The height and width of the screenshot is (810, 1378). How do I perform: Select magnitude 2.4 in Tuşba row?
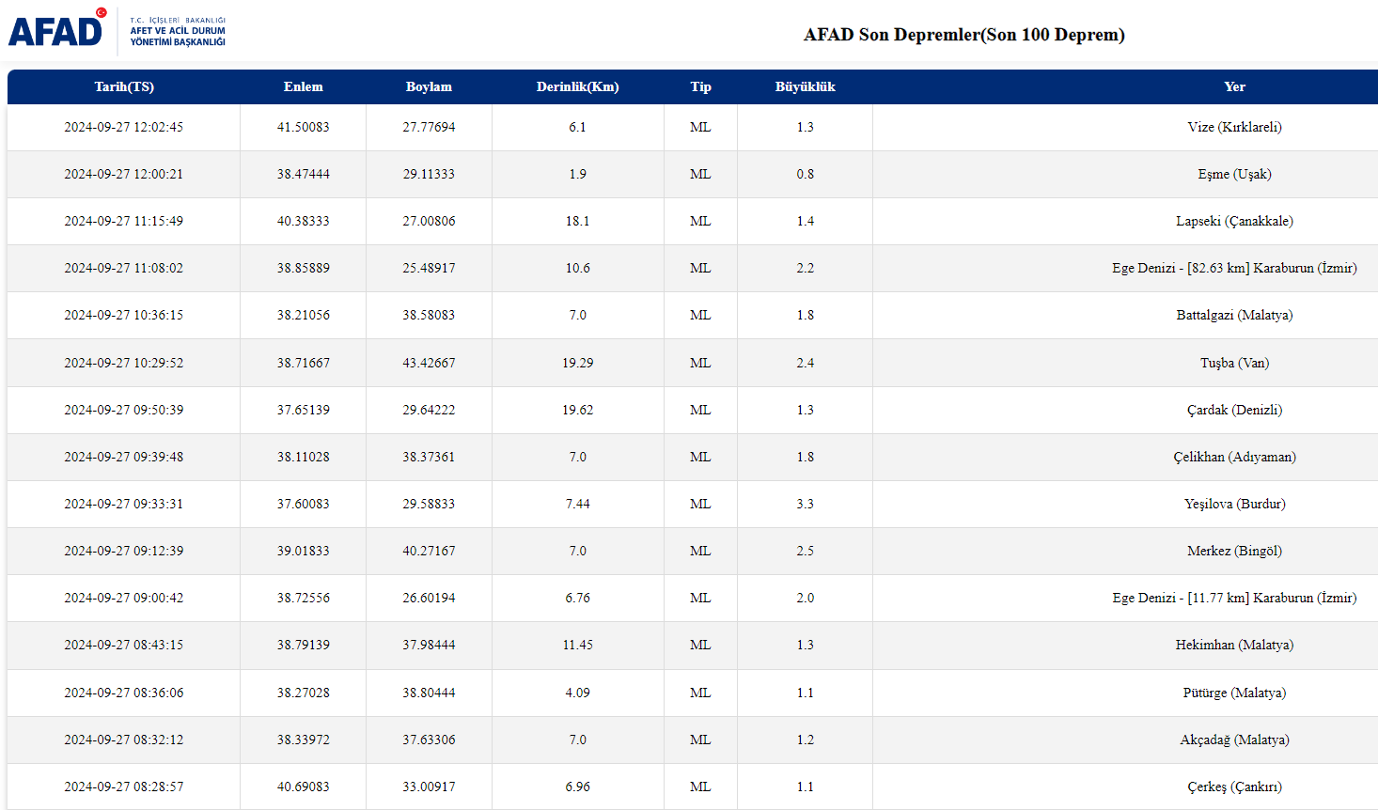pos(806,363)
